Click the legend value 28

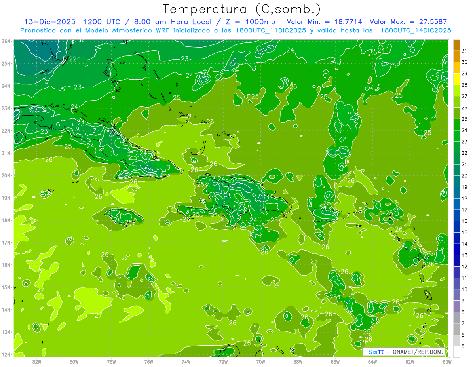click(x=465, y=85)
